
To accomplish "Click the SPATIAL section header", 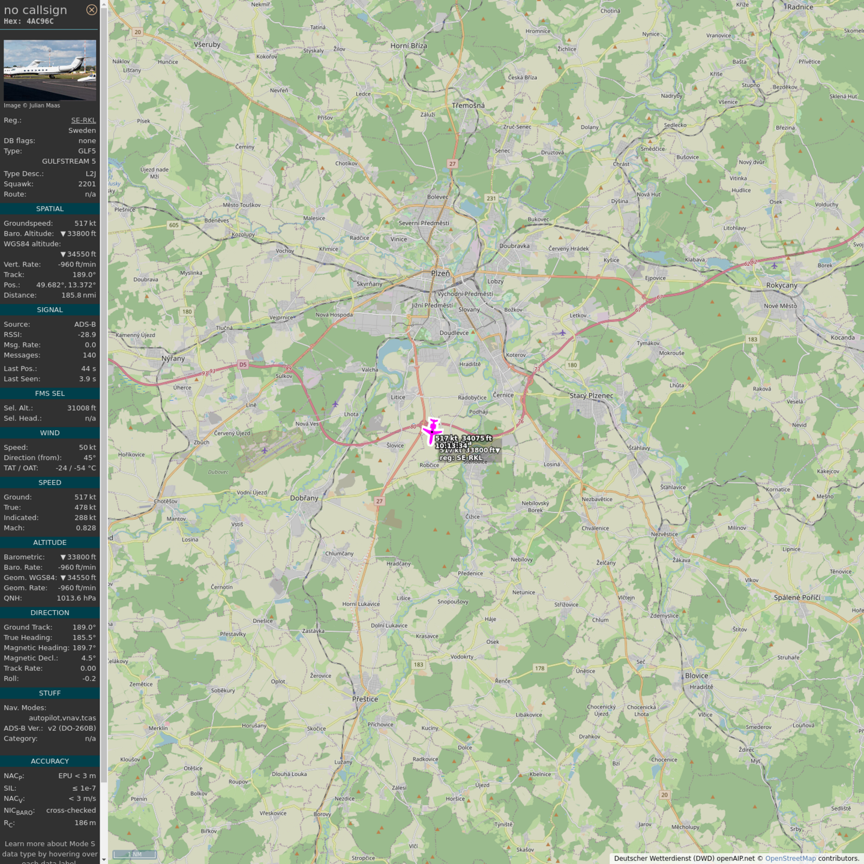I will [50, 209].
